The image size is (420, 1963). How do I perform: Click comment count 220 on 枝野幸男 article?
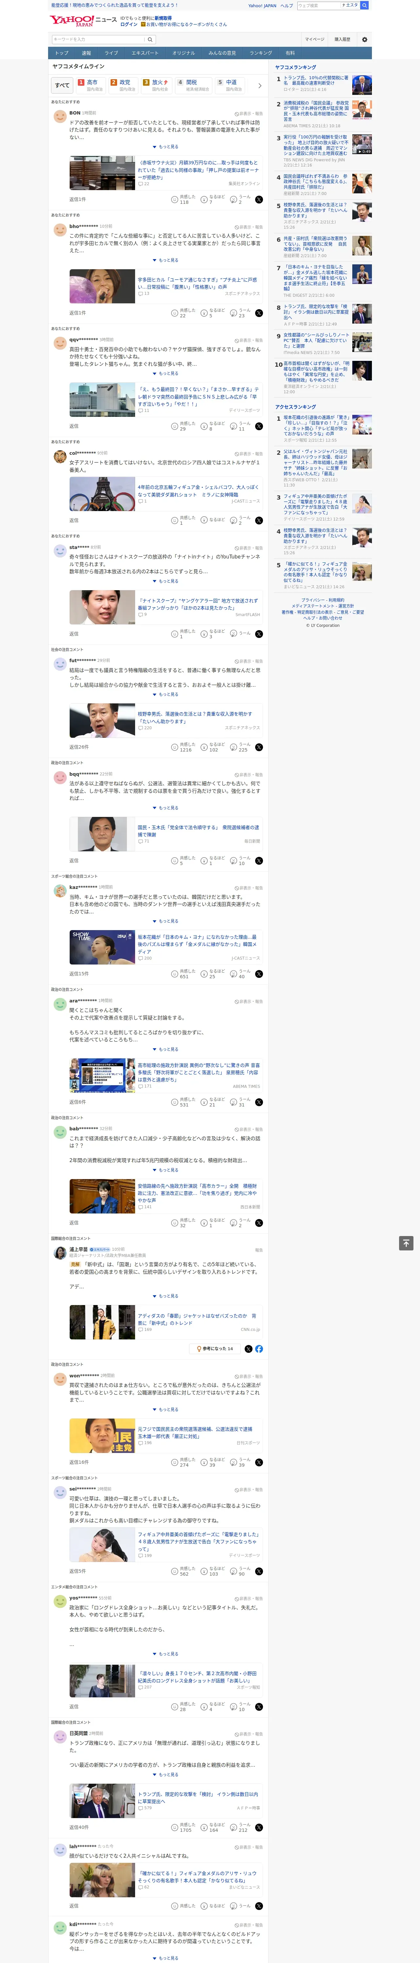pyautogui.click(x=145, y=728)
